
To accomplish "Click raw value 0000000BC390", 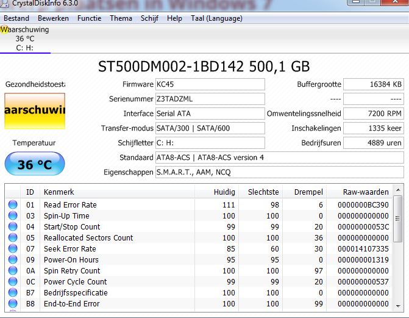I will click(x=363, y=204).
